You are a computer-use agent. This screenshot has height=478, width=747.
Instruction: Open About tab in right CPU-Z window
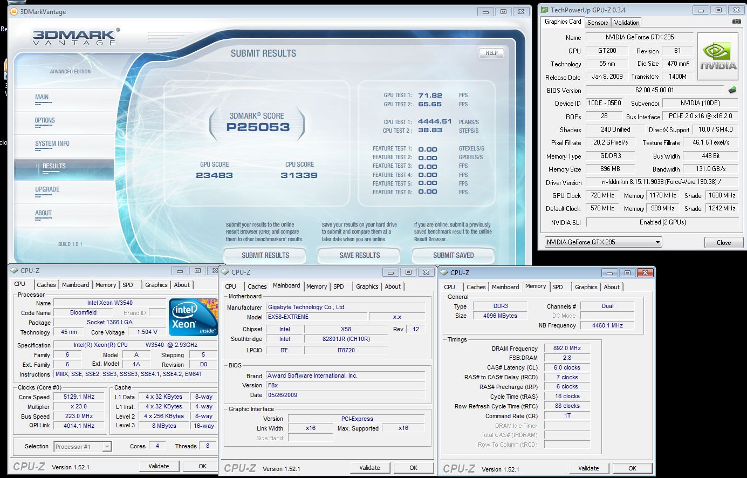[x=612, y=287]
